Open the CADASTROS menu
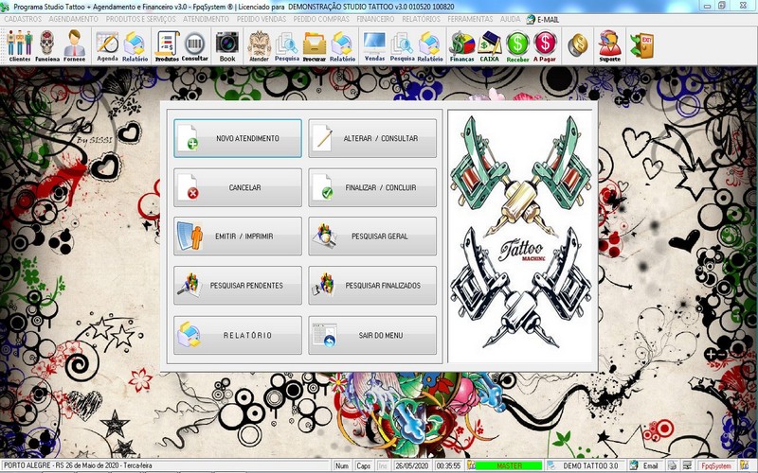The width and height of the screenshot is (758, 473). pos(23,19)
